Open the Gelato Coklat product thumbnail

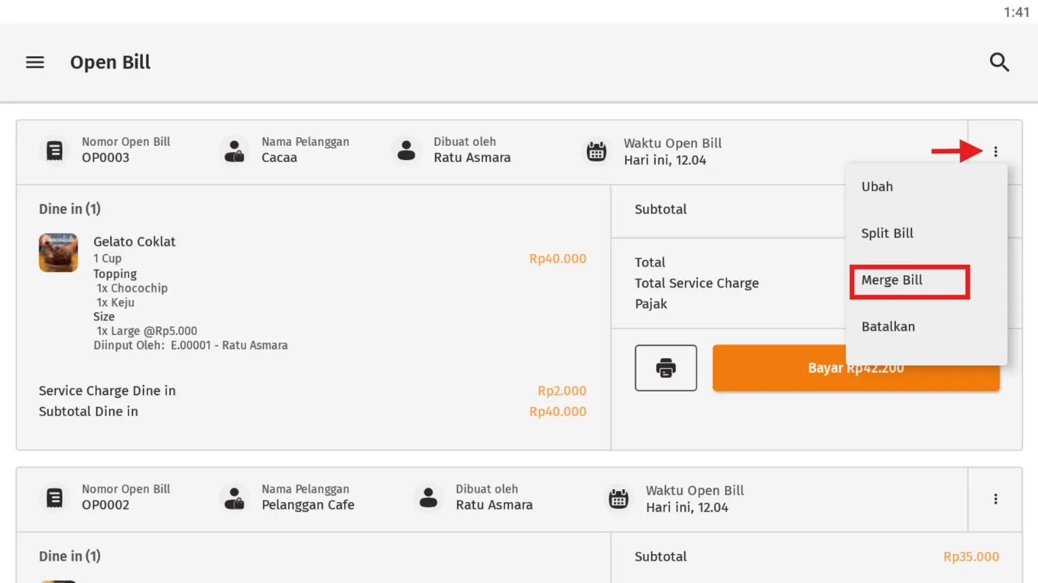pos(58,253)
